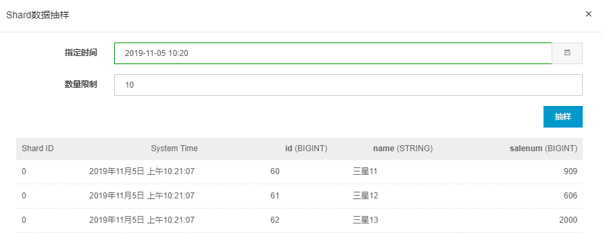Select the row named 三星12
Viewport: 603px width, 243px height.
pos(299,196)
